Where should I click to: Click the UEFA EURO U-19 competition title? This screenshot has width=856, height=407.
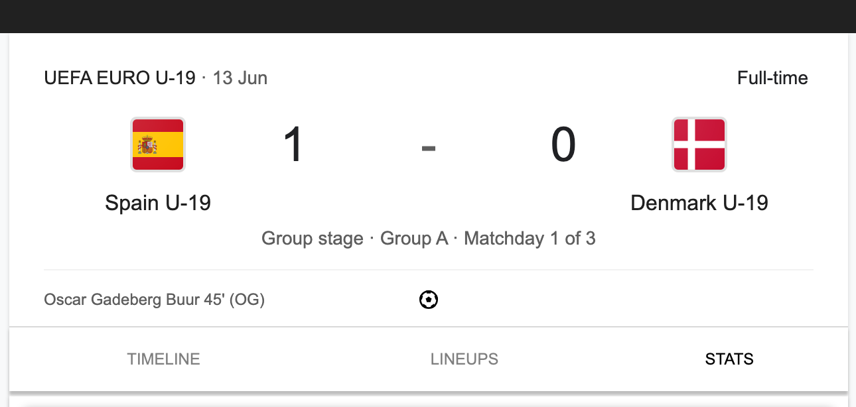[x=119, y=78]
